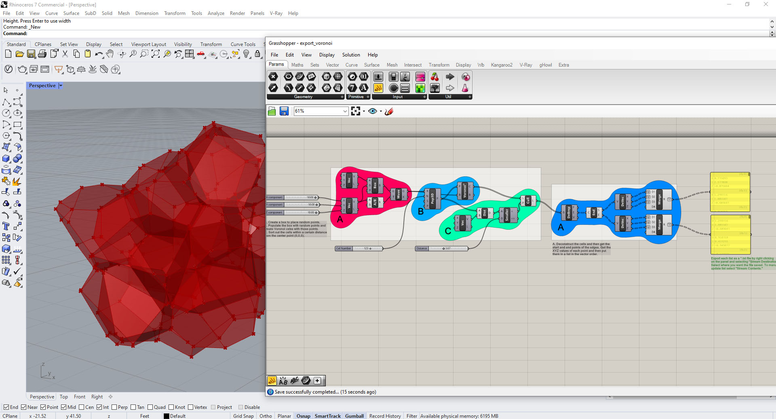The image size is (776, 419).
Task: Select the Gradient component in the Input panel
Action: (x=420, y=77)
